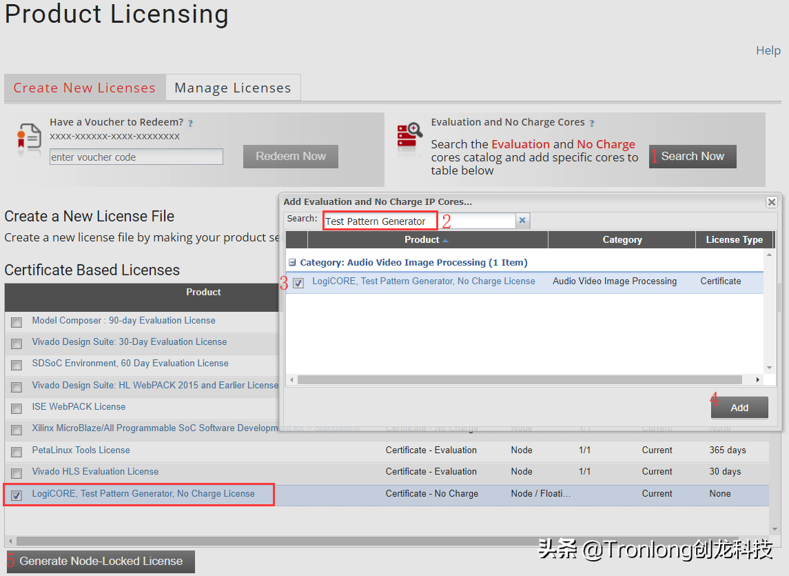
Task: Check Vivado Design Suite 30-Day Evaluation License
Action: click(17, 344)
